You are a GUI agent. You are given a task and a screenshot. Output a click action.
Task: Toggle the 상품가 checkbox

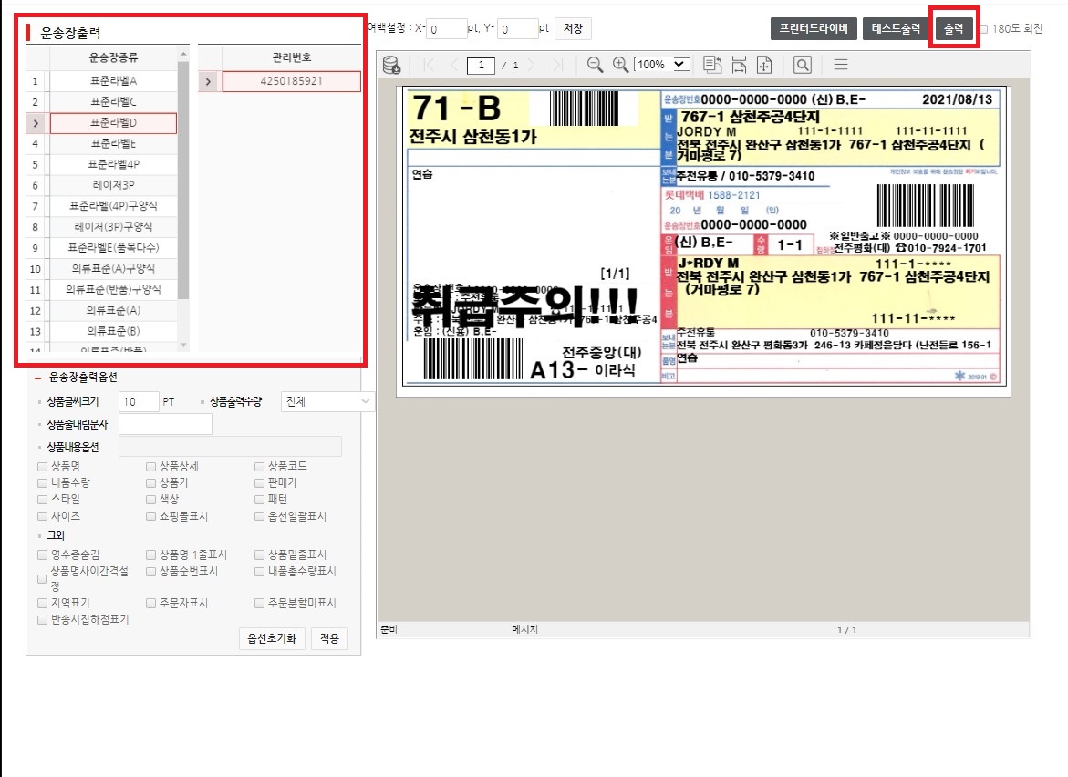(x=150, y=482)
